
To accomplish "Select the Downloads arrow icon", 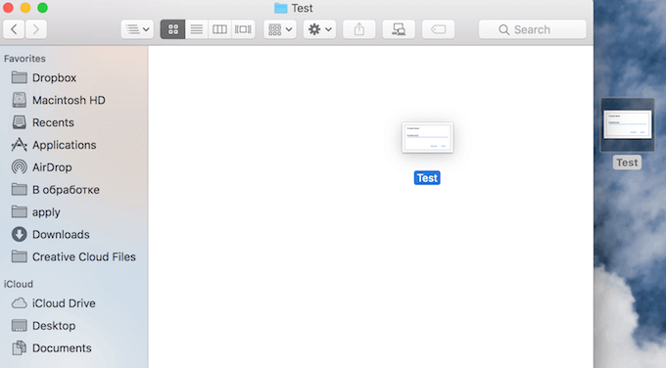I will (20, 234).
